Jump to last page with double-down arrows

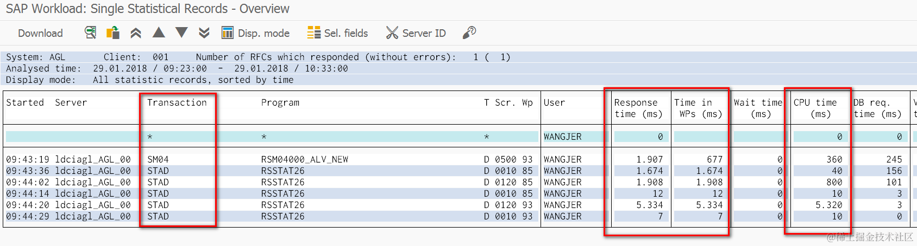coord(204,33)
